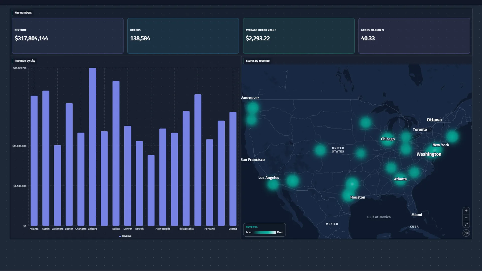
Task: Click the Houston label on the map
Action: click(357, 197)
